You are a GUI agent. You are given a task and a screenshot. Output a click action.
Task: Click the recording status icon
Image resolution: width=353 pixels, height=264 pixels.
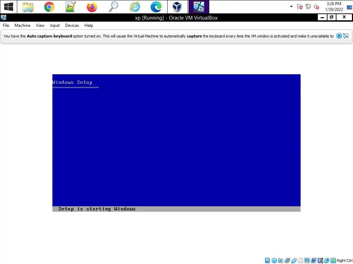pyautogui.click(x=313, y=261)
